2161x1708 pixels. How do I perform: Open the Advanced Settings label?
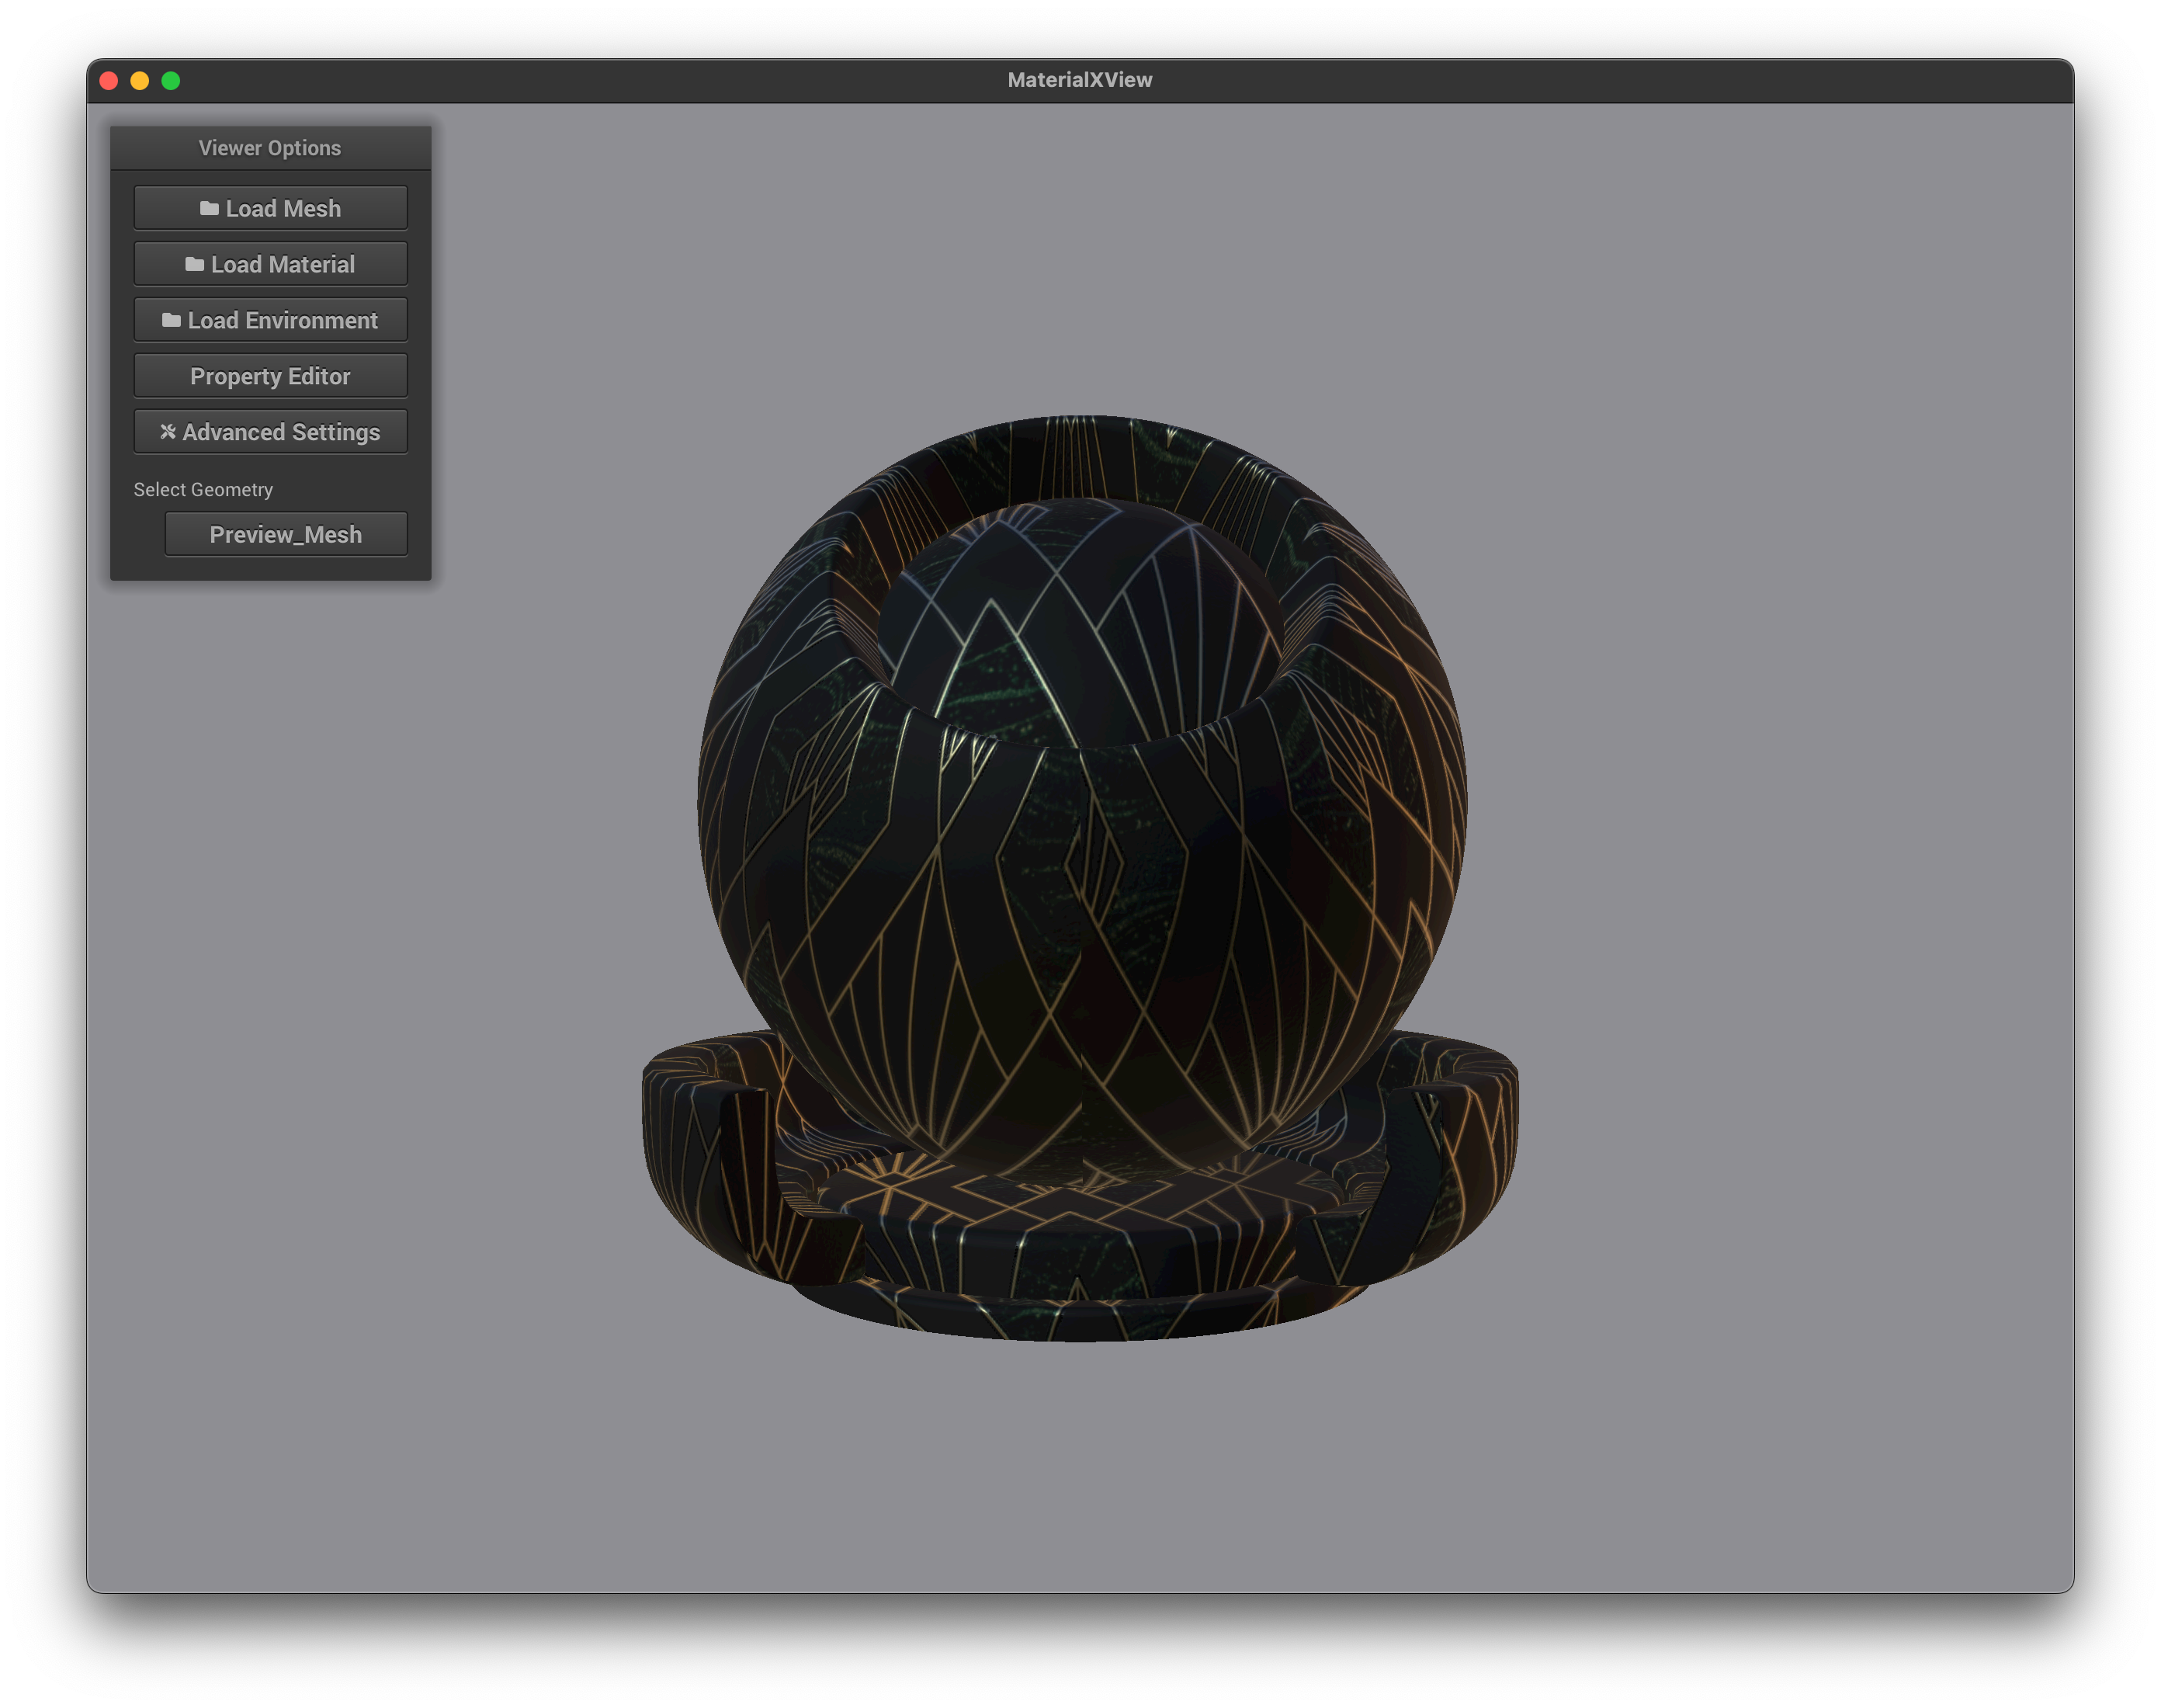[x=281, y=432]
